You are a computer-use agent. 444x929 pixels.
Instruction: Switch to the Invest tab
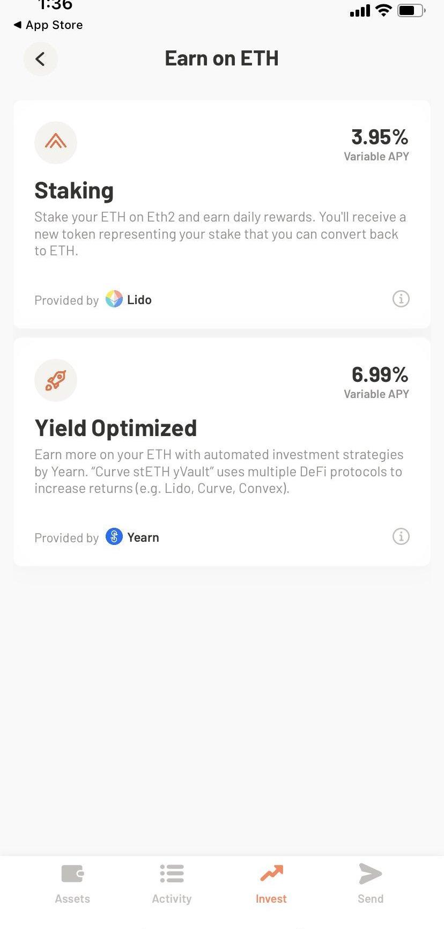[271, 883]
